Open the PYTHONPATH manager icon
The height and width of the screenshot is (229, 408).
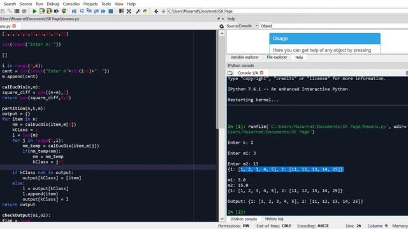click(145, 11)
